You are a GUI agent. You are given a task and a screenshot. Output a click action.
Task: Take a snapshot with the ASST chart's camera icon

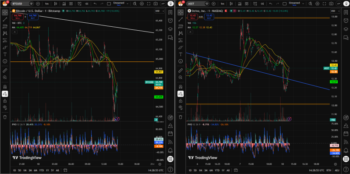tap(332, 4)
